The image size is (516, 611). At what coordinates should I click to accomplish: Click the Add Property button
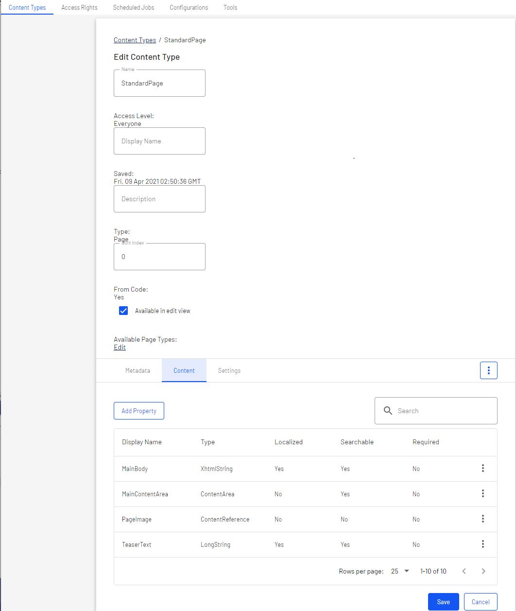[x=138, y=411]
